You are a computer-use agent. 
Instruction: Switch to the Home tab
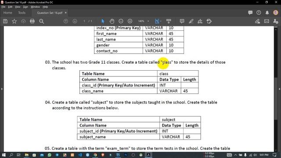pos(8,13)
